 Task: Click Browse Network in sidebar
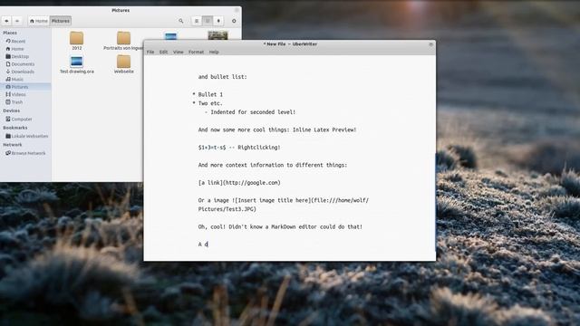(25, 153)
